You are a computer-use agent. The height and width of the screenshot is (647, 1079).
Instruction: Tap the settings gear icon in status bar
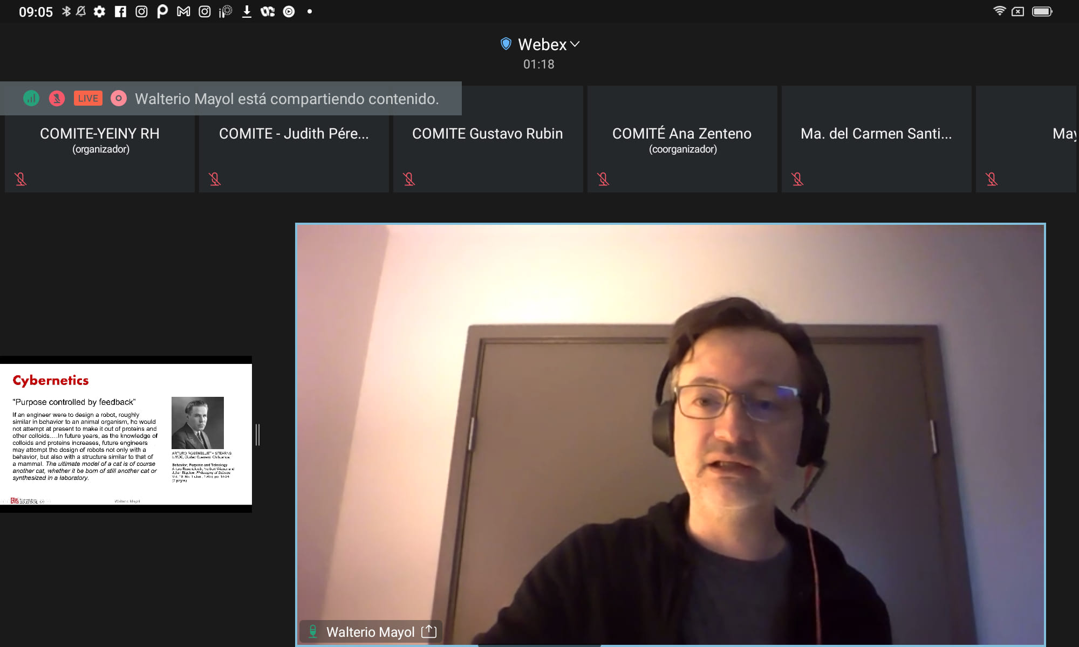click(x=99, y=11)
